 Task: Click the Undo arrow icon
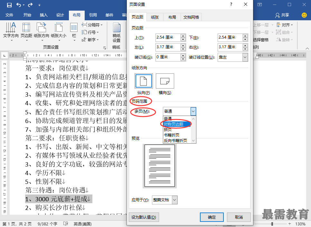pos(19,5)
